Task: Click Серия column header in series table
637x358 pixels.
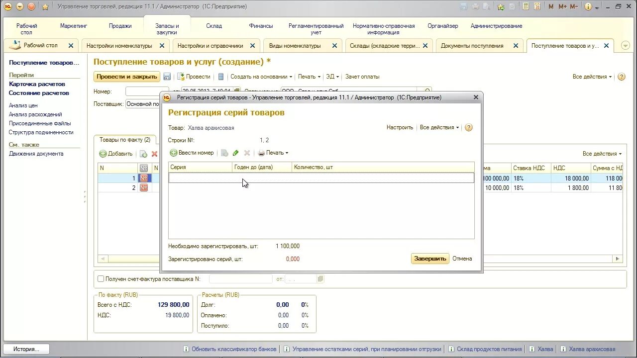Action: 200,167
